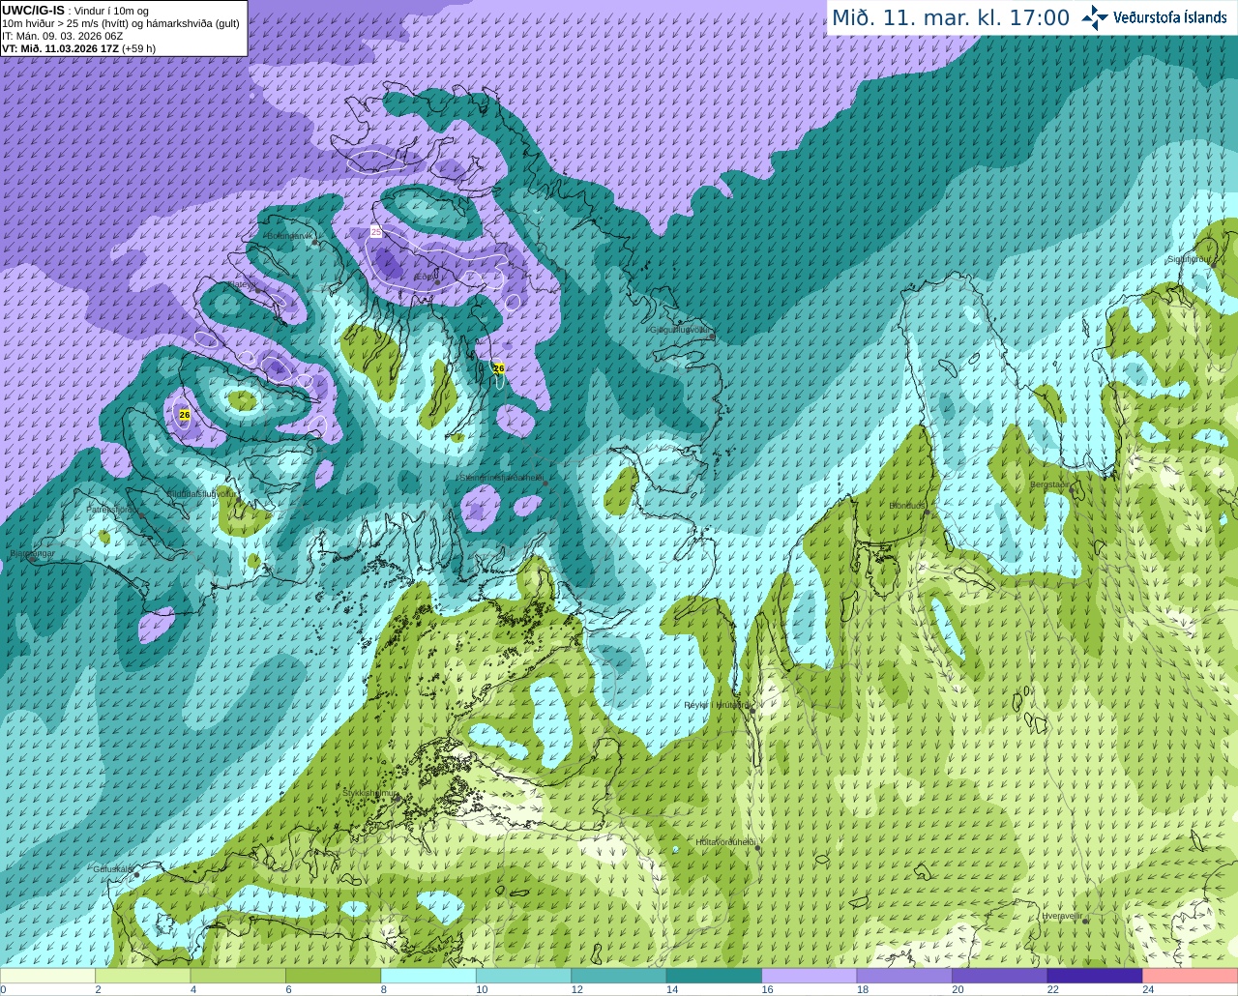Select the Stykkishólmur station label
The image size is (1238, 996).
pos(370,792)
